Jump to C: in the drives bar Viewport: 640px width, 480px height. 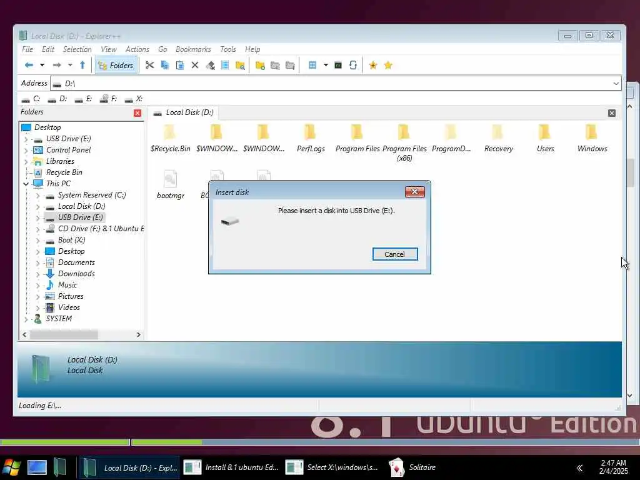31,99
